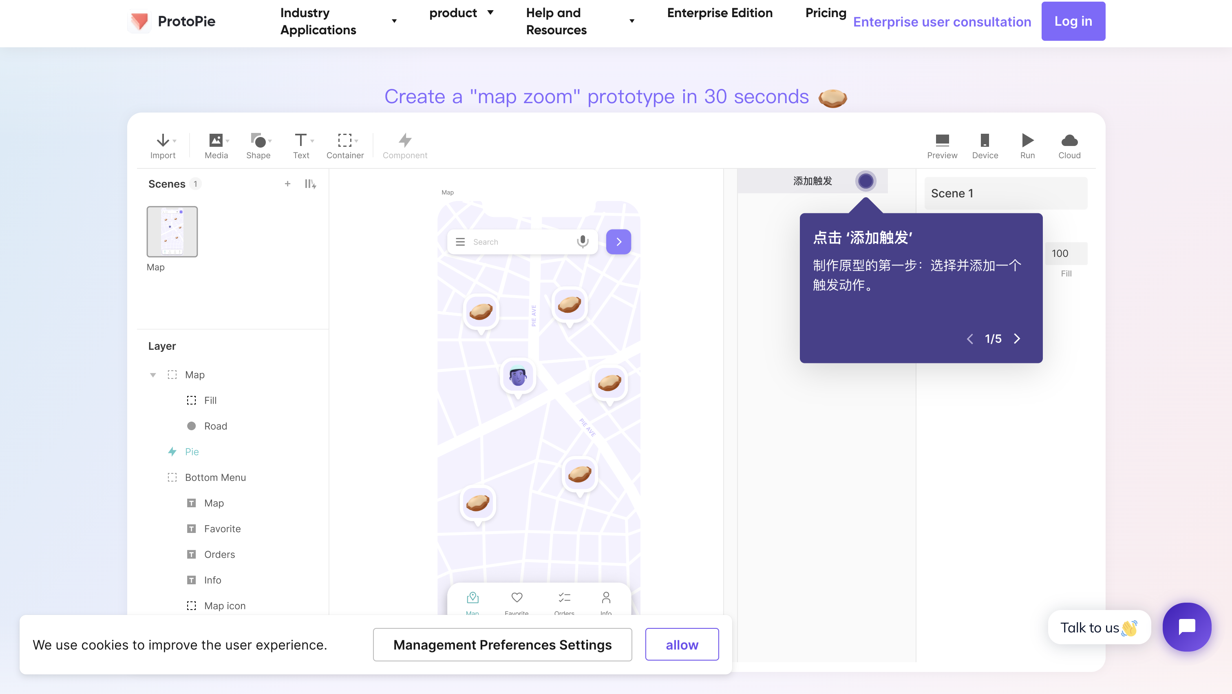This screenshot has height=694, width=1232.
Task: Select the Shape tool
Action: point(258,141)
